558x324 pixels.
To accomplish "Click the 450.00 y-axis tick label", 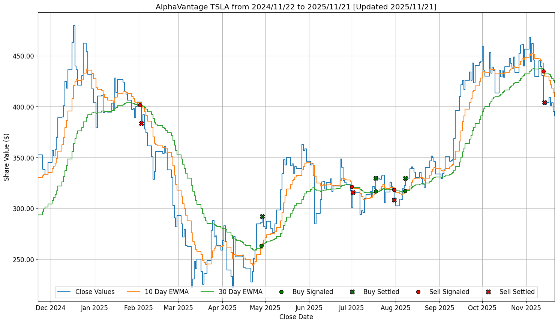I will point(24,56).
